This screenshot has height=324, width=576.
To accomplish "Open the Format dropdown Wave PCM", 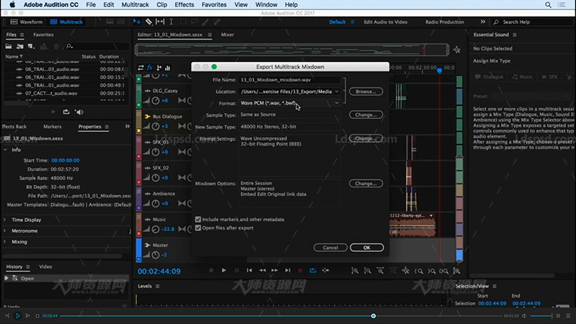I will [289, 103].
